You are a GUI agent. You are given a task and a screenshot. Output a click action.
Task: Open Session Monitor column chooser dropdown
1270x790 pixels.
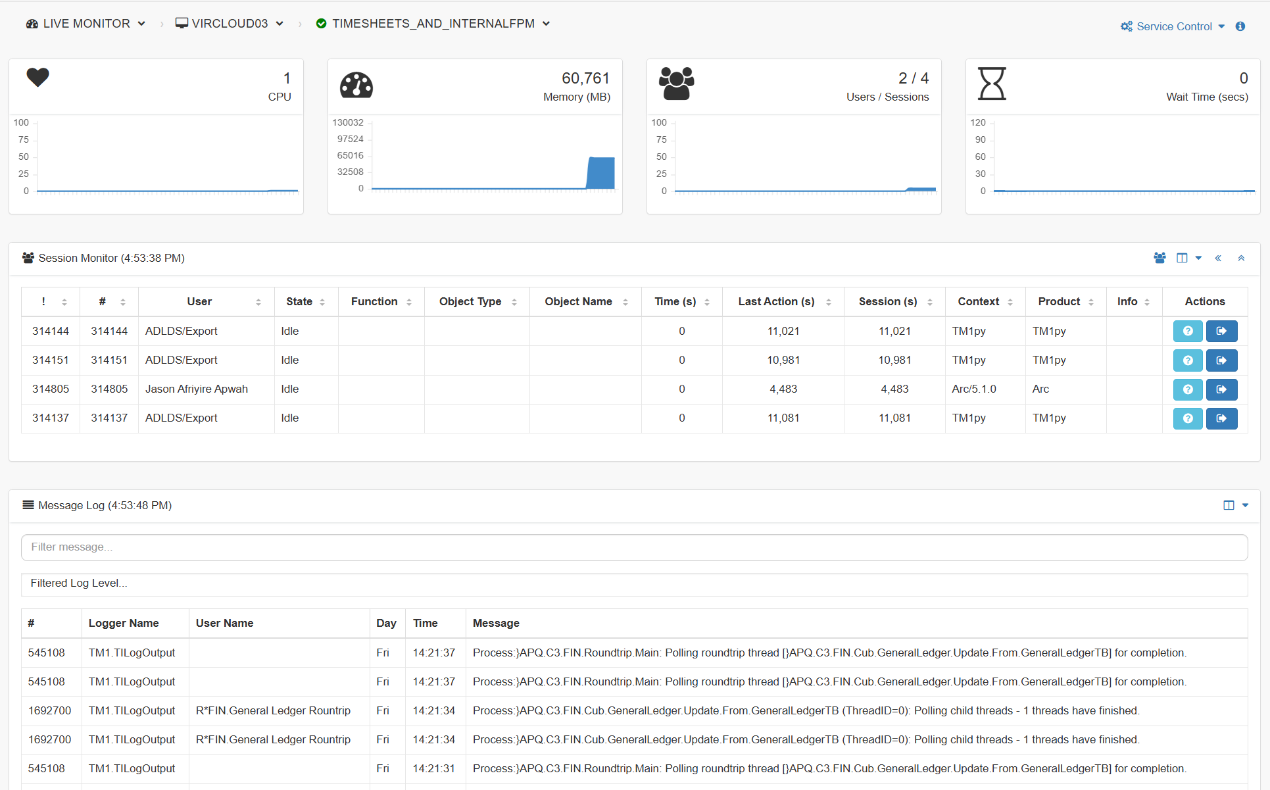tap(1188, 258)
